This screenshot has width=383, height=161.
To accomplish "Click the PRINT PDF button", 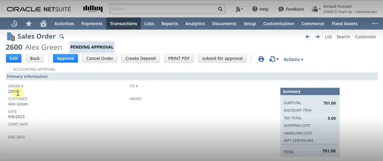I will [179, 58].
